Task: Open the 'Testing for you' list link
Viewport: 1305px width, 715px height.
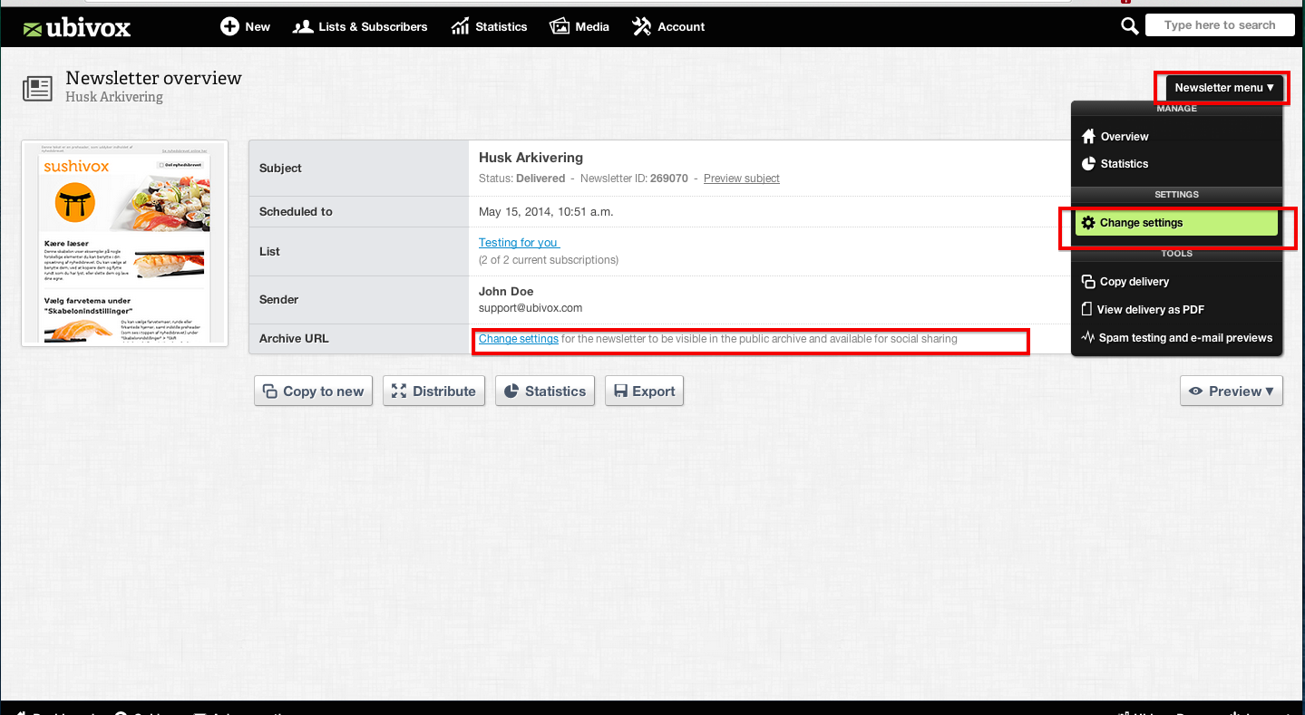Action: point(519,243)
